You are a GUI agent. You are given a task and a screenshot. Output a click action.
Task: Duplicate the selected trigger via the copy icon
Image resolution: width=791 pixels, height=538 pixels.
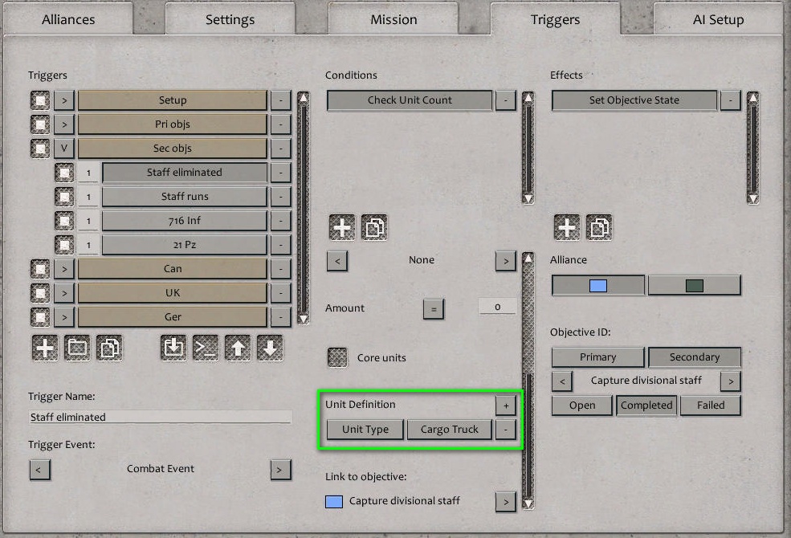click(109, 348)
